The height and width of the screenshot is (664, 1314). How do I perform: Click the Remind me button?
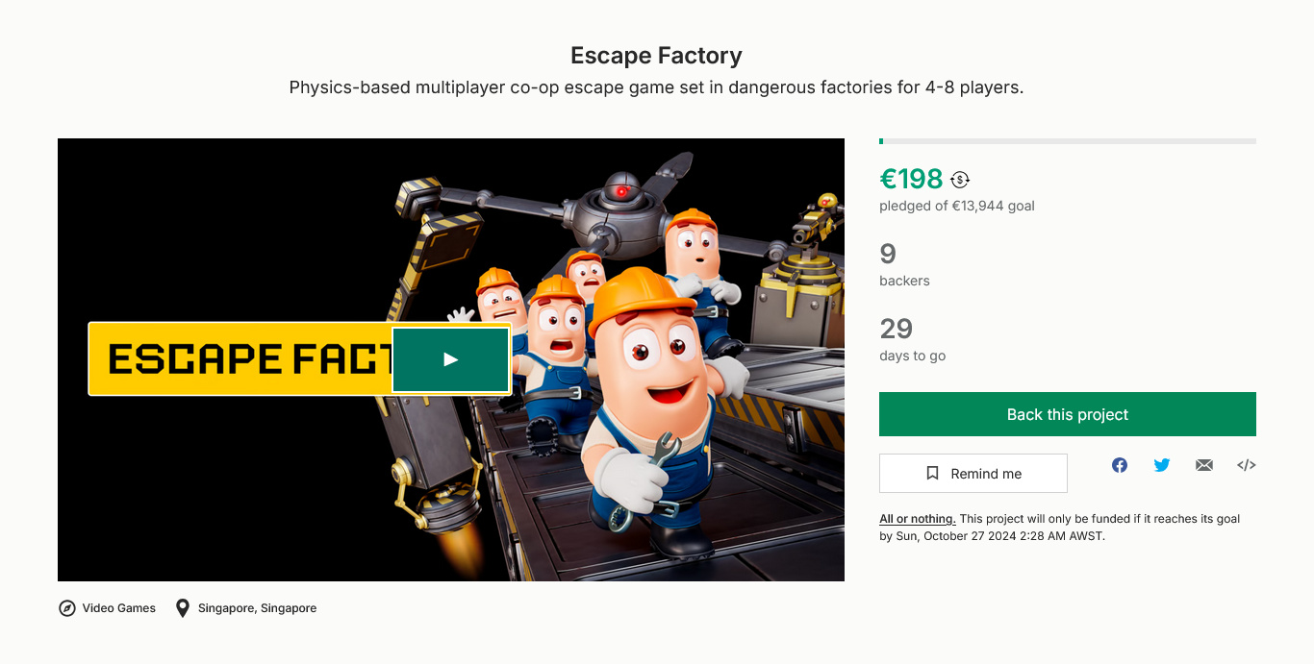(x=973, y=474)
